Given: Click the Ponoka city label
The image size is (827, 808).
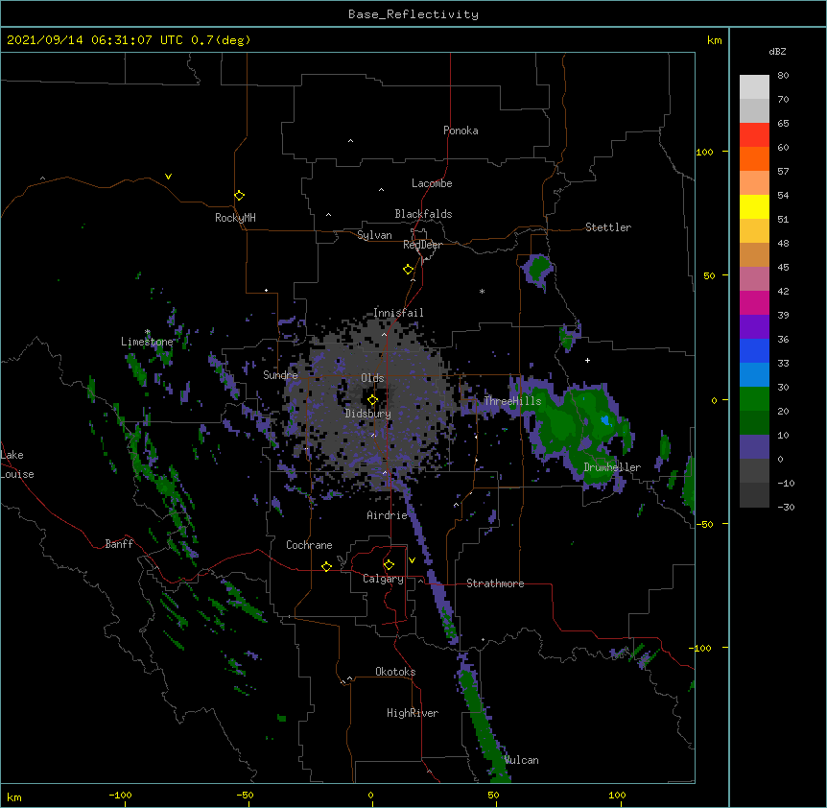Looking at the screenshot, I should (461, 131).
